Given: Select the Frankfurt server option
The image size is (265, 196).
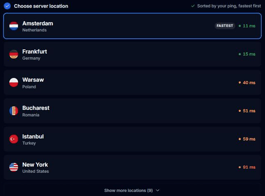Looking at the screenshot, I should tap(132, 54).
